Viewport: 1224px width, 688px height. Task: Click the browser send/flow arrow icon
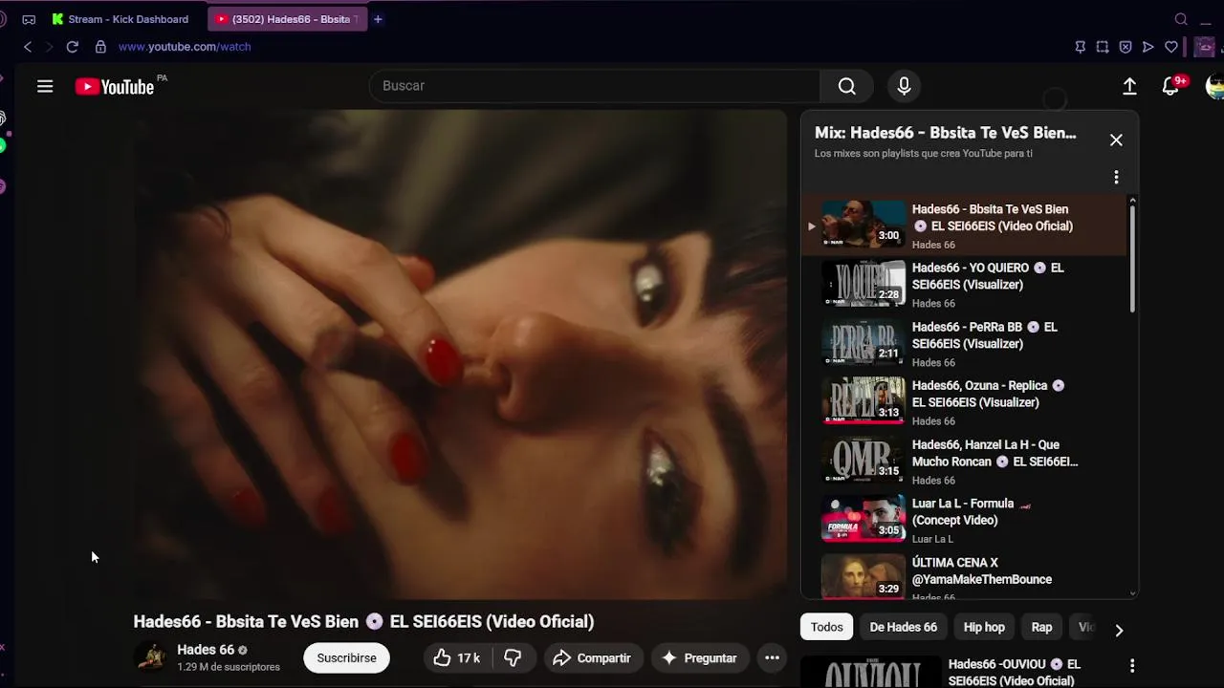click(x=1148, y=46)
